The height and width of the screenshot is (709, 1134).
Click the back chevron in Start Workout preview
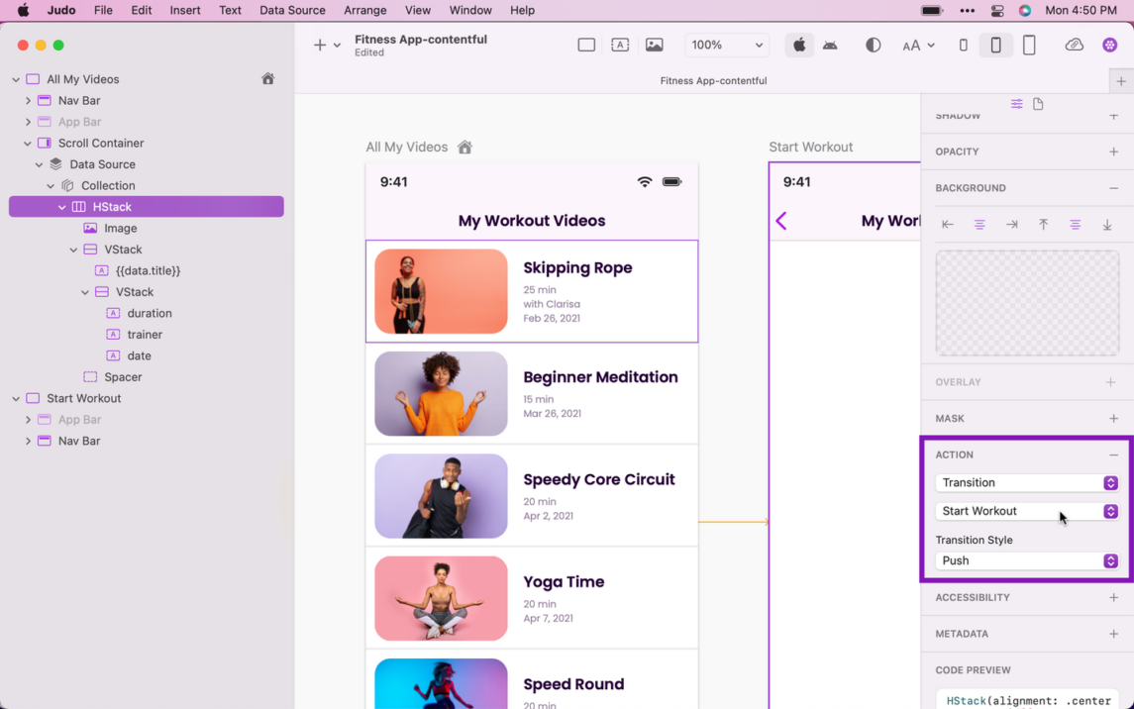781,221
